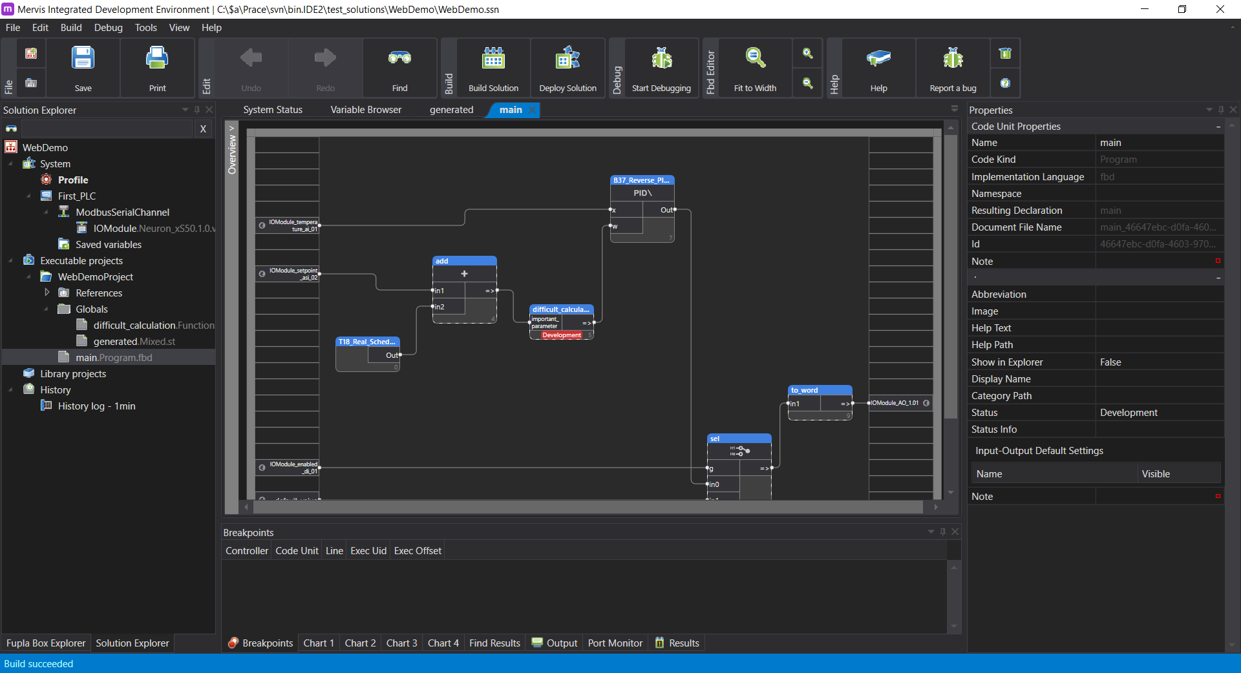Pin the Properties panel with the pin icon
Image resolution: width=1241 pixels, height=673 pixels.
1220,110
